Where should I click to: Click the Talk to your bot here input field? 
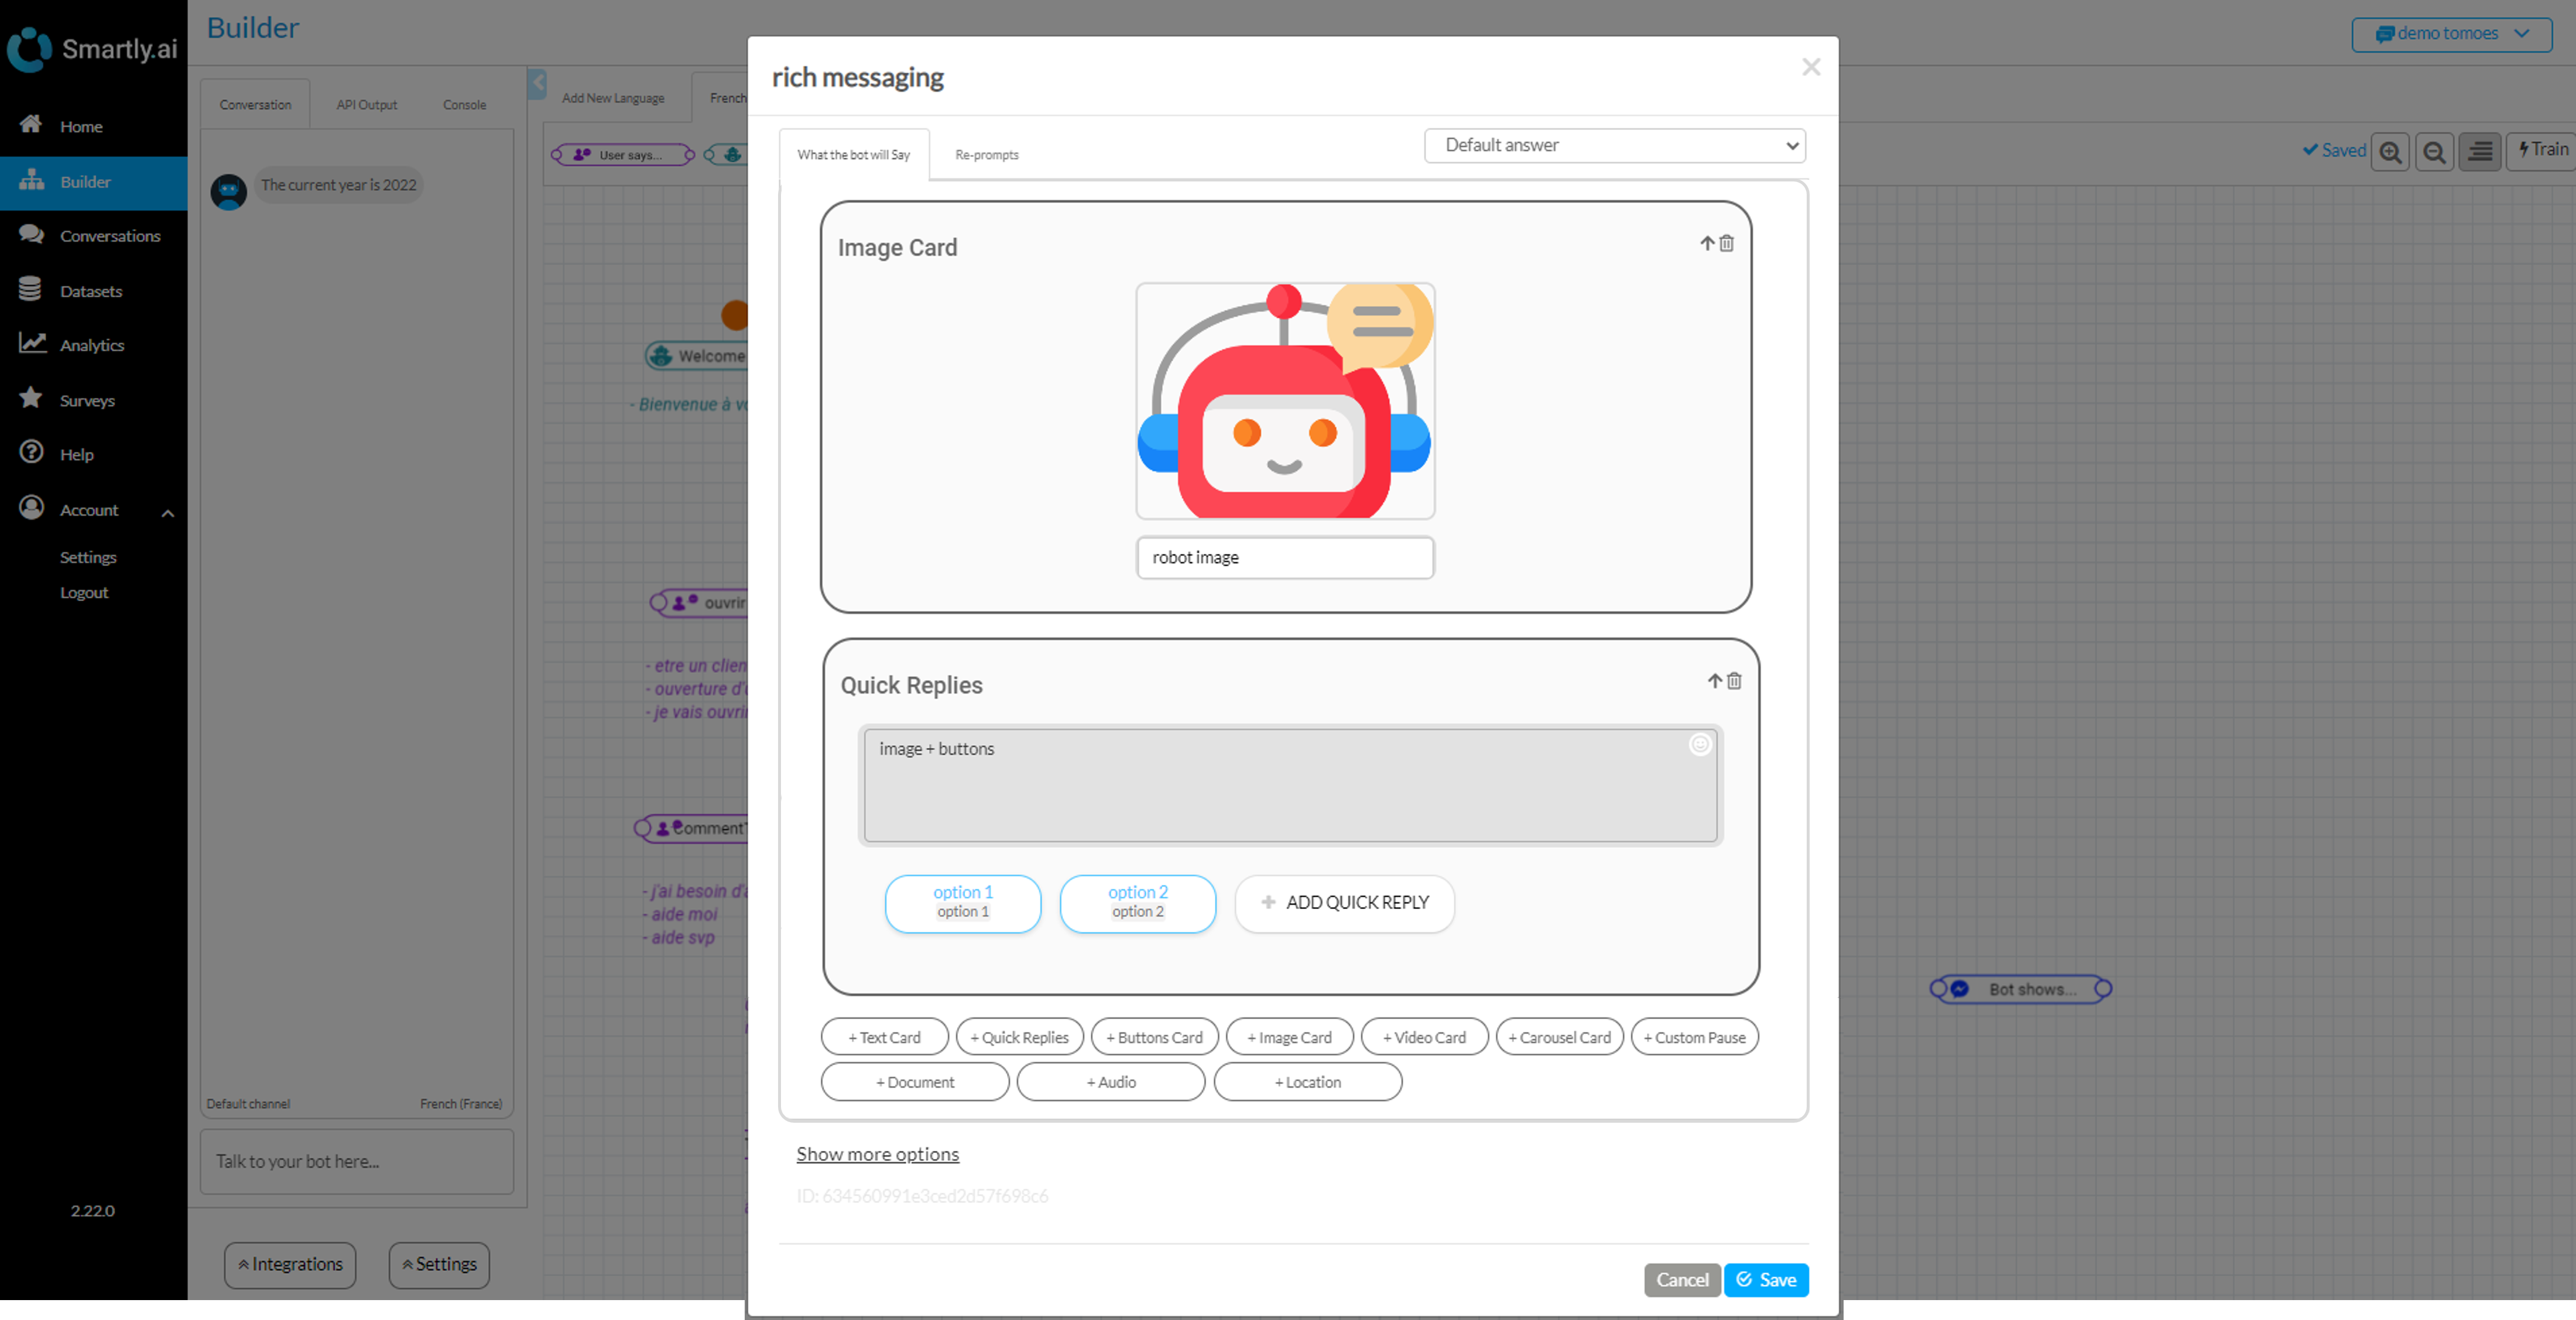tap(356, 1161)
